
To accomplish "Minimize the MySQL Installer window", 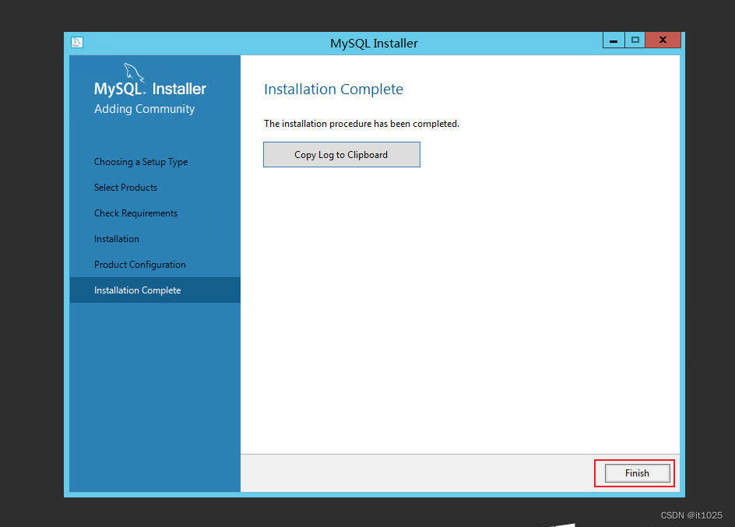I will [x=613, y=40].
